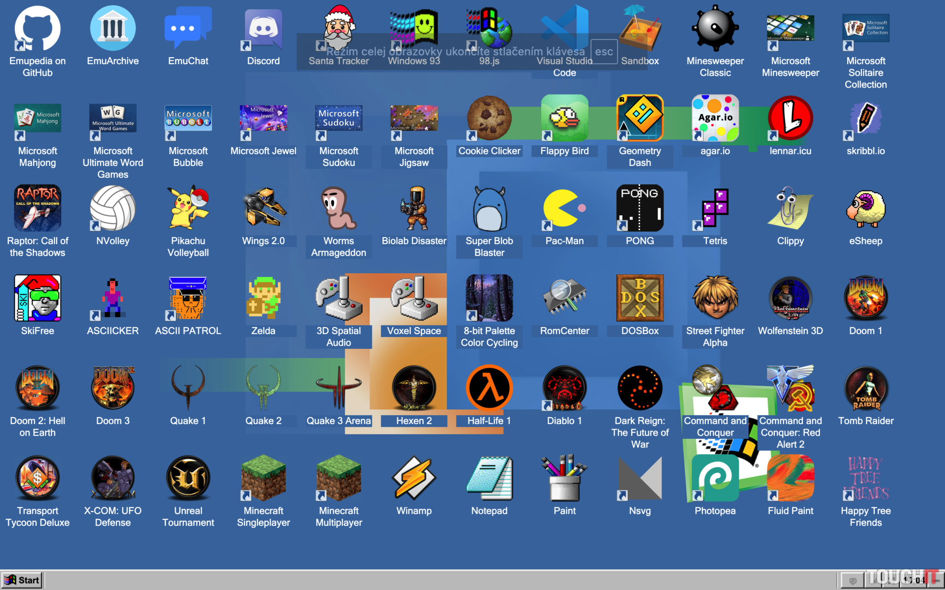Launch SkiFree game
The width and height of the screenshot is (945, 590).
point(37,298)
